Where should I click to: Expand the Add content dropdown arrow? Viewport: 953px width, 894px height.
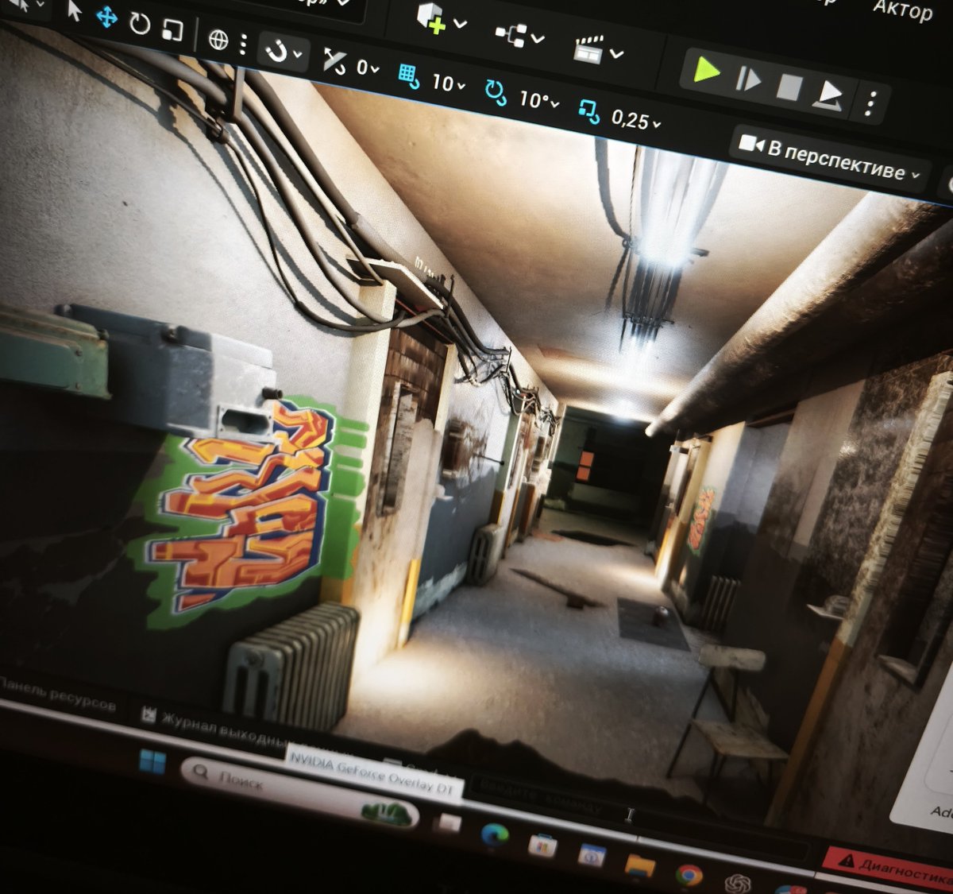[459, 24]
